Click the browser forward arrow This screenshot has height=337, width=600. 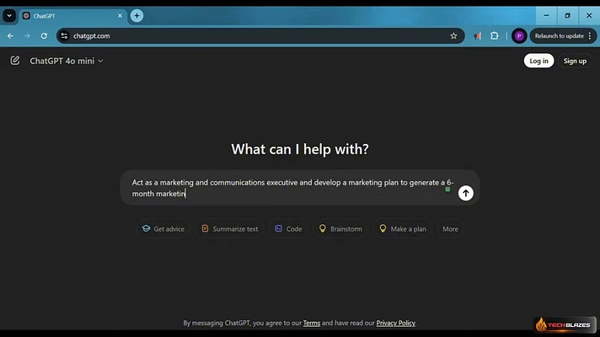point(27,36)
